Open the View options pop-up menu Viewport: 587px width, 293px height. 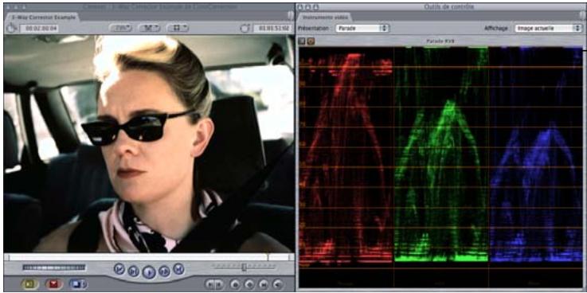tap(178, 28)
